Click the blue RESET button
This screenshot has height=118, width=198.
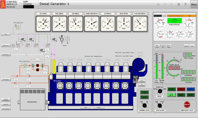(190, 89)
